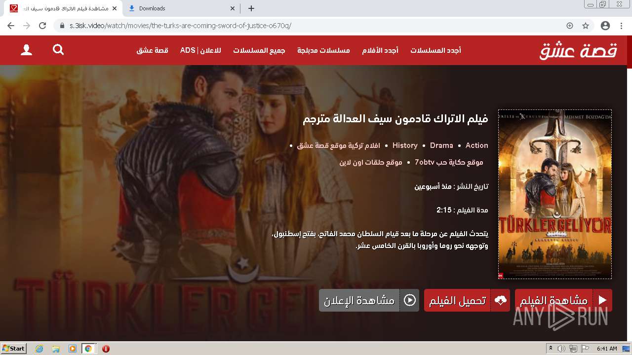Reload the page
Image resolution: width=632 pixels, height=355 pixels.
tap(42, 26)
